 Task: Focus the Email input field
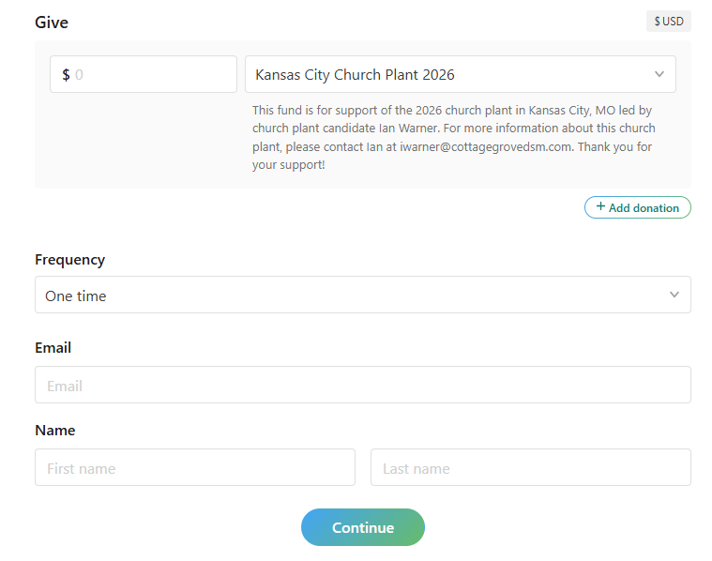pyautogui.click(x=362, y=386)
